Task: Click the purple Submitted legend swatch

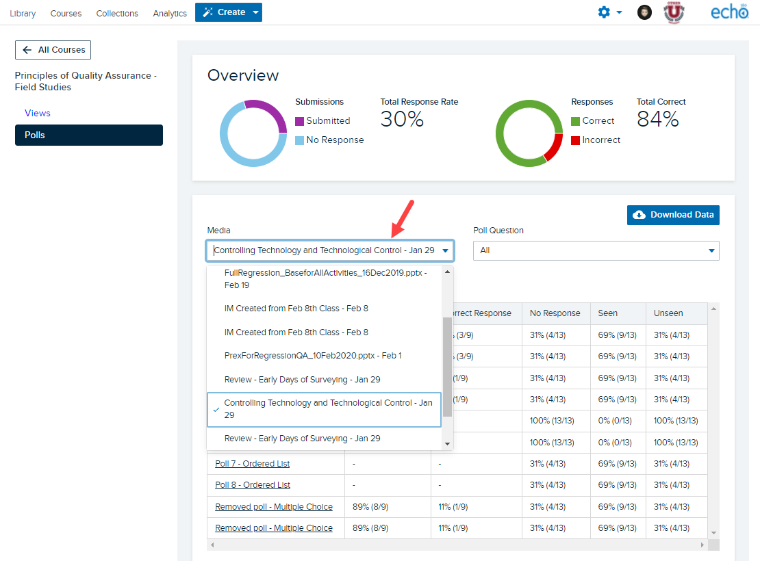Action: pyautogui.click(x=299, y=121)
